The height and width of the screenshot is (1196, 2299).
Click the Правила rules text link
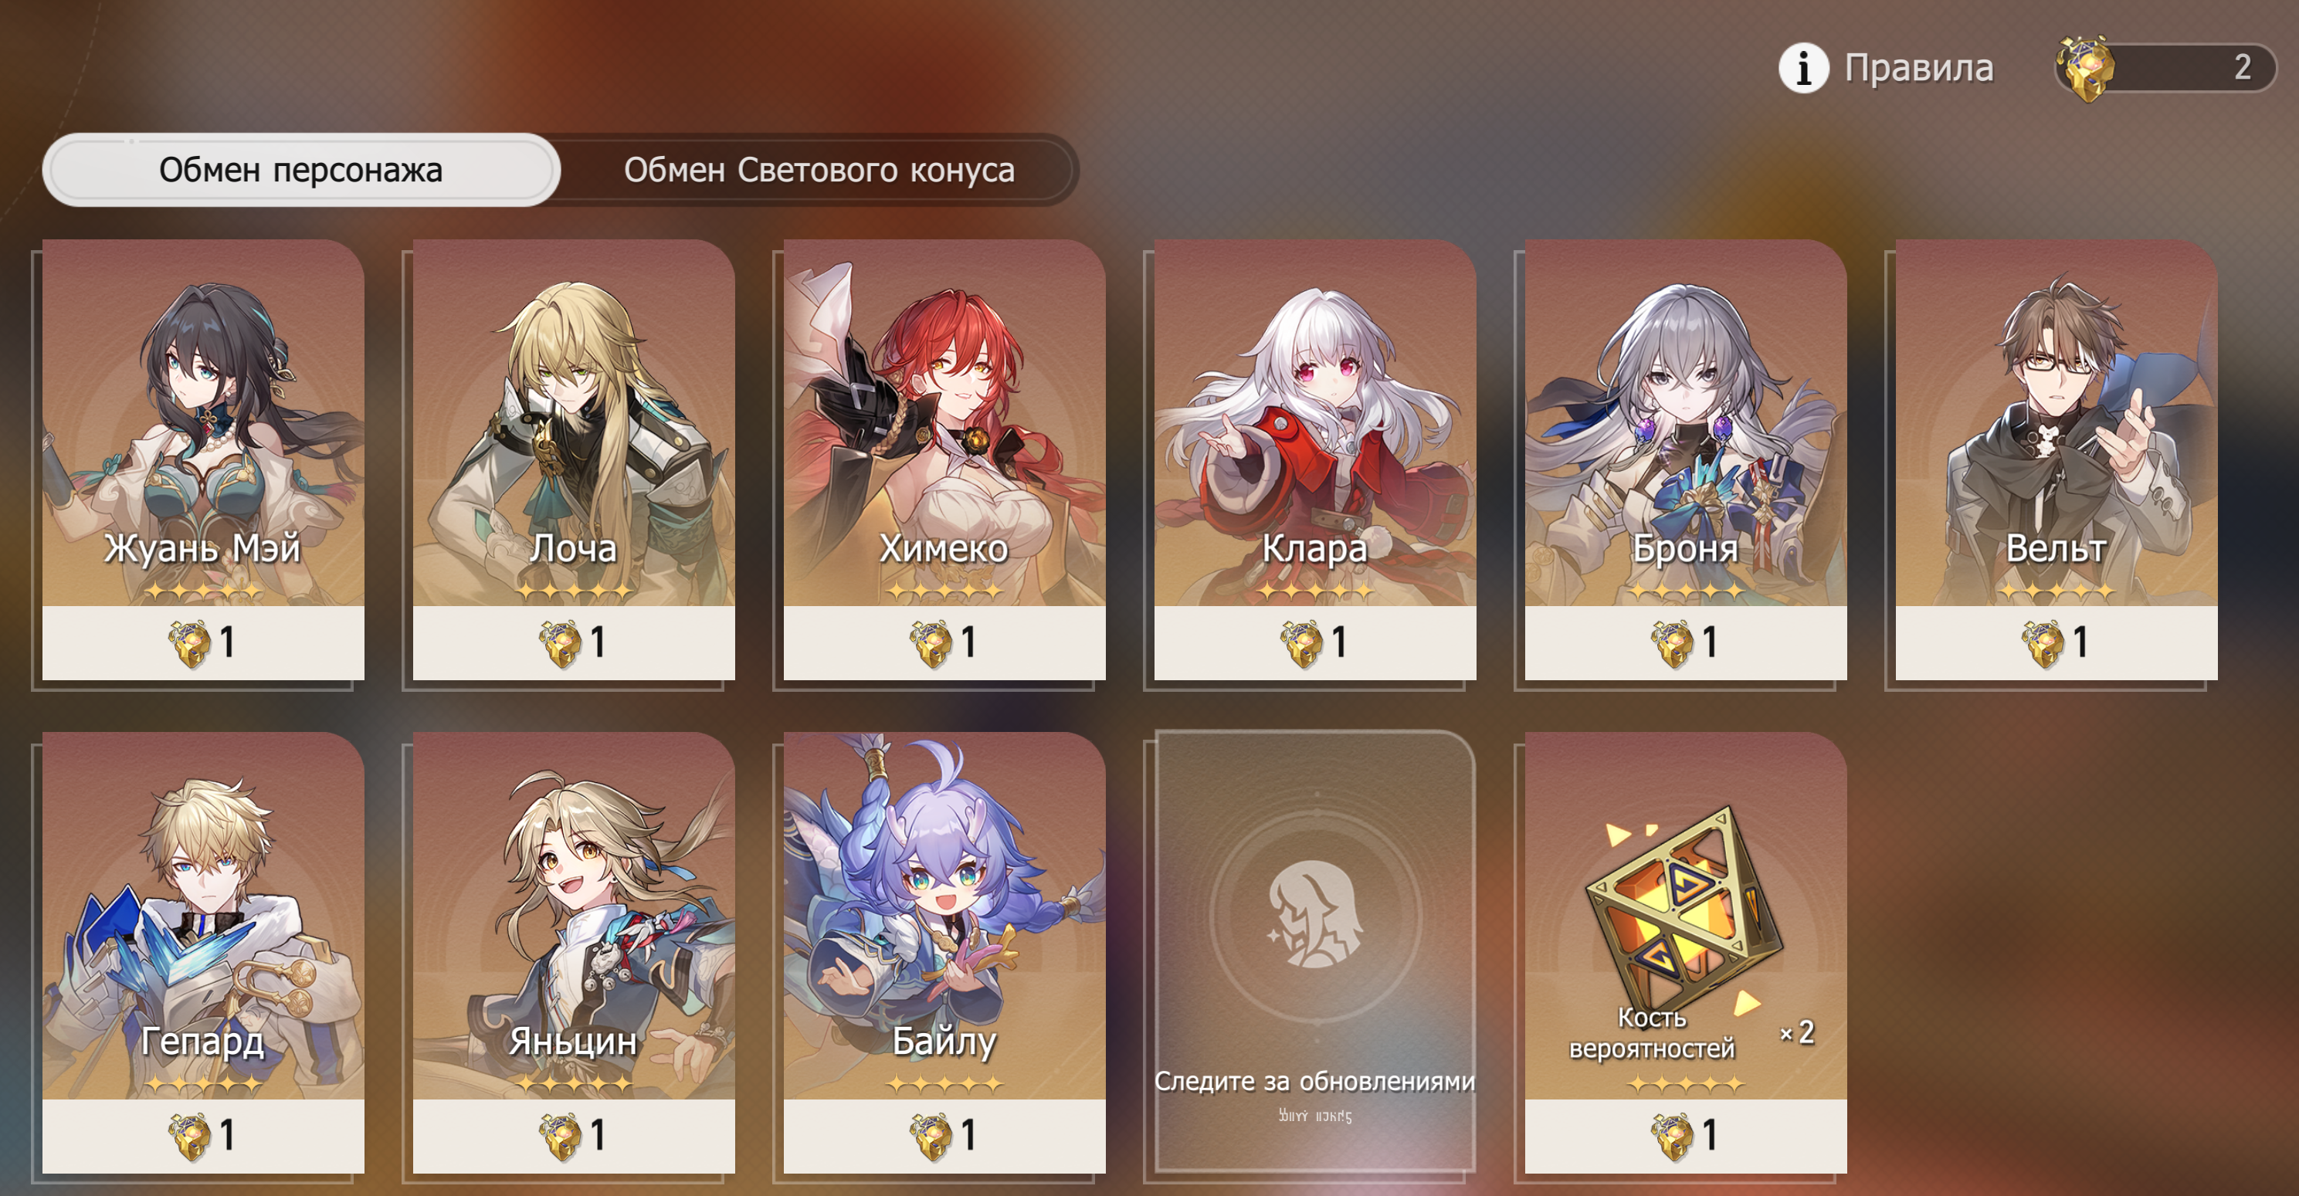coord(1919,68)
